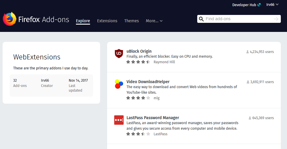The width and height of the screenshot is (287, 149).
Task: Click the WebExtensions collection heading
Action: (x=37, y=57)
